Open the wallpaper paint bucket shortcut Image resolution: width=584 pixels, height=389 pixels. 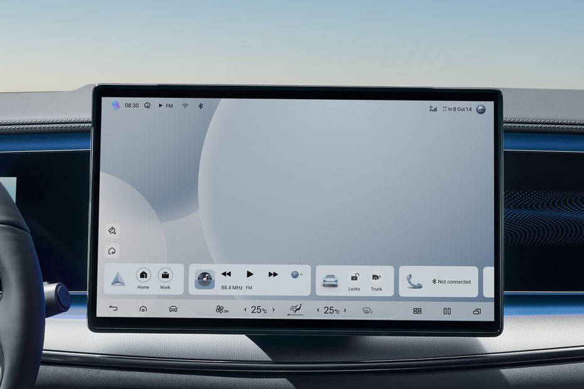[x=112, y=230]
